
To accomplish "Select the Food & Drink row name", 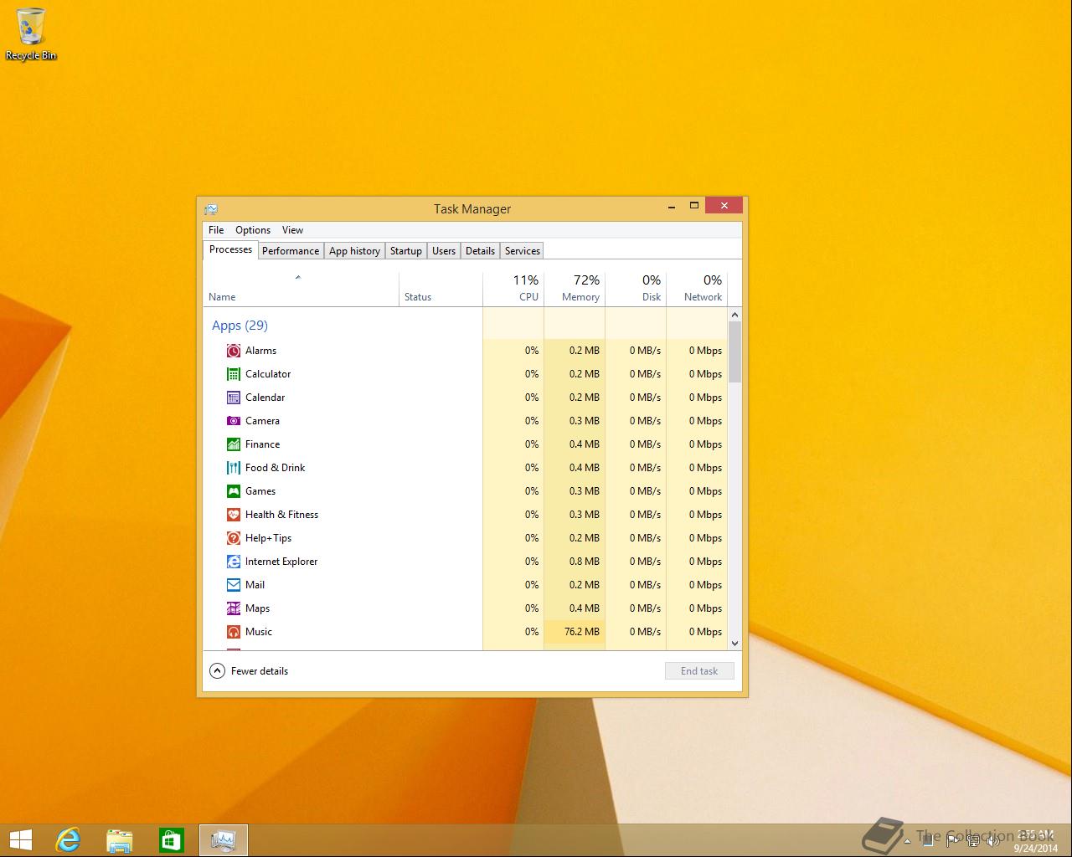I will 275,468.
